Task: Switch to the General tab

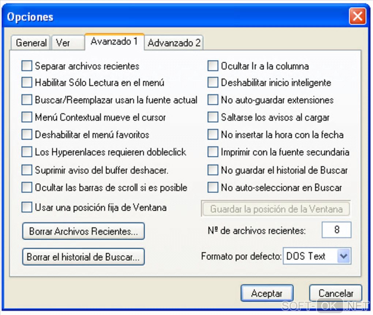Action: click(x=31, y=43)
